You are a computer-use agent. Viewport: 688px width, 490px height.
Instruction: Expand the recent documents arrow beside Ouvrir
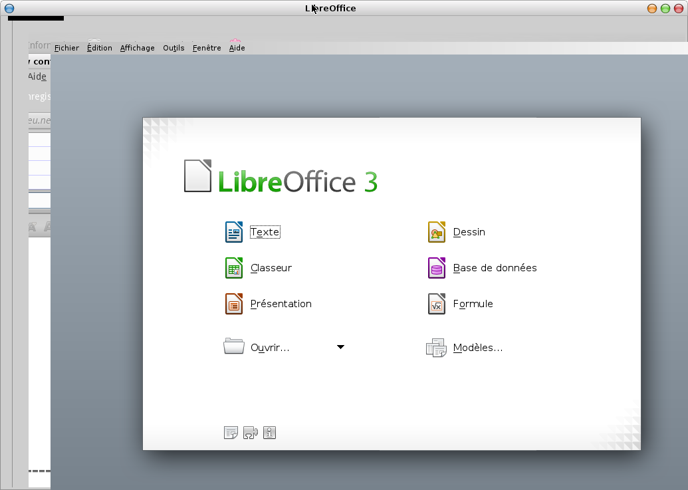pyautogui.click(x=340, y=347)
